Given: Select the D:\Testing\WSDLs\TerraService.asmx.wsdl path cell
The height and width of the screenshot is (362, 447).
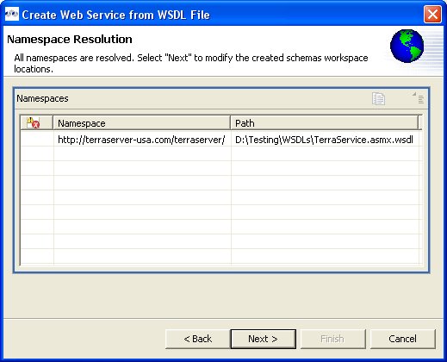Looking at the screenshot, I should coord(325,140).
